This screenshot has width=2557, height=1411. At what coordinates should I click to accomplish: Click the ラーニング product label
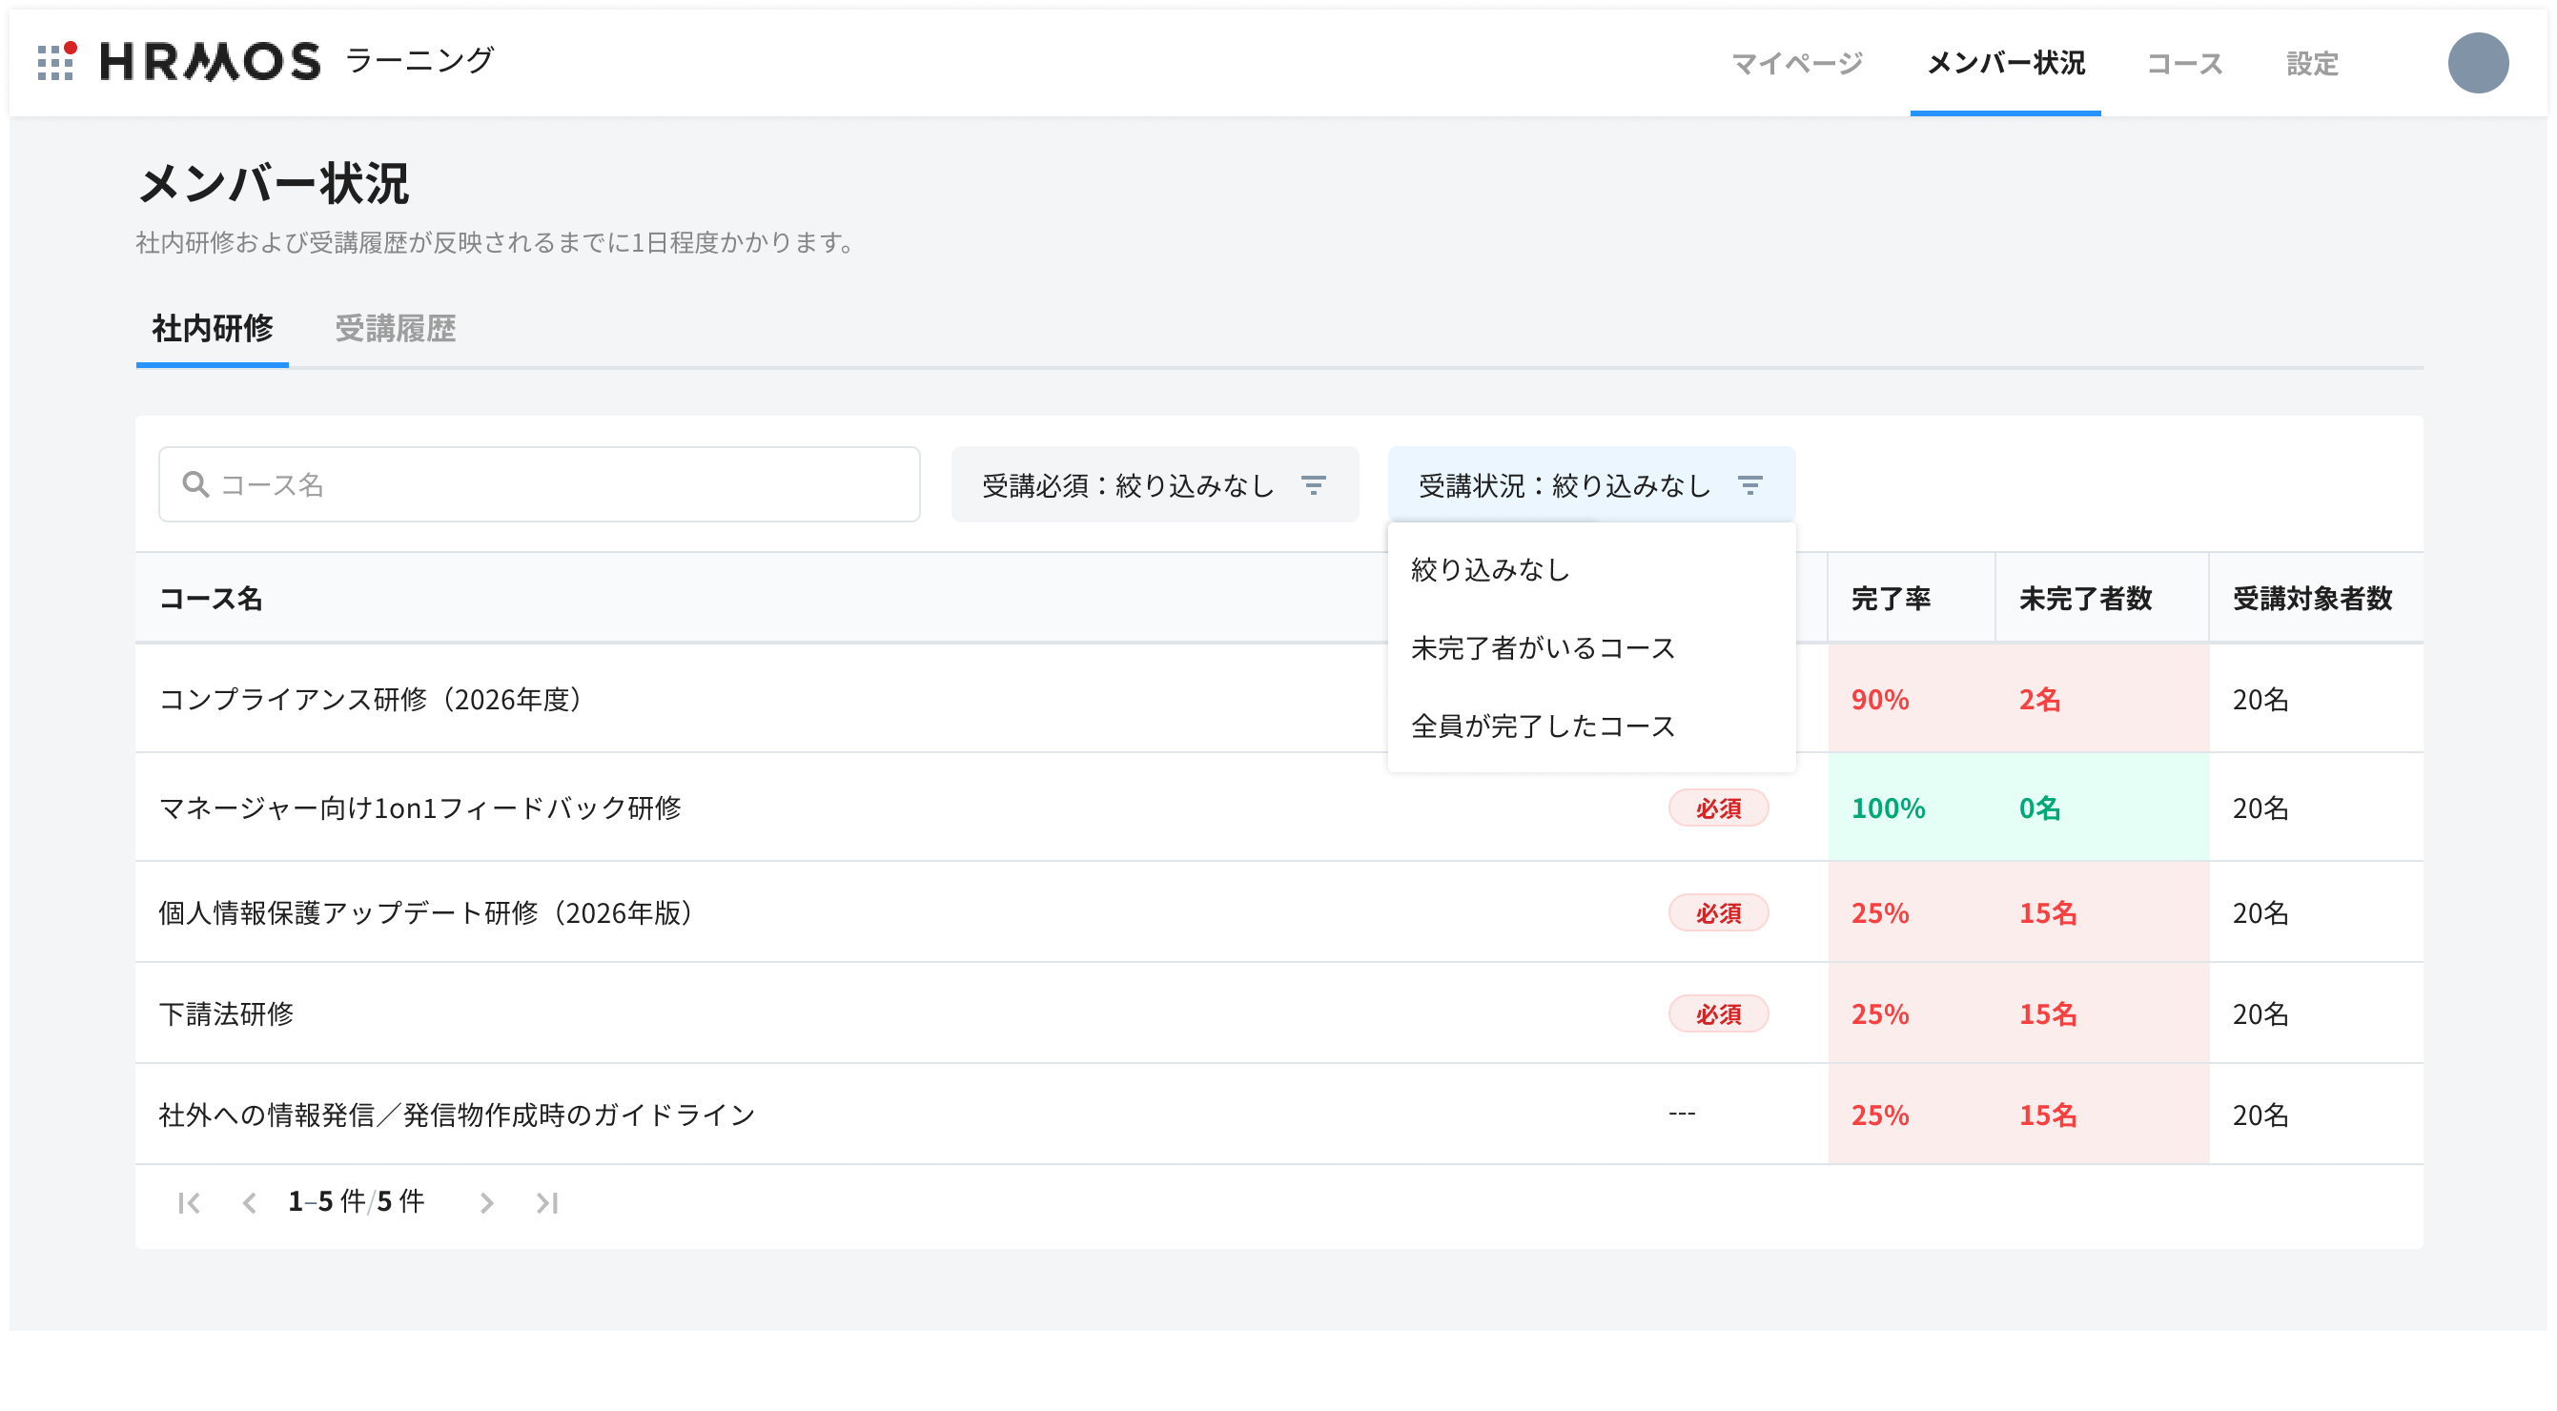tap(419, 60)
